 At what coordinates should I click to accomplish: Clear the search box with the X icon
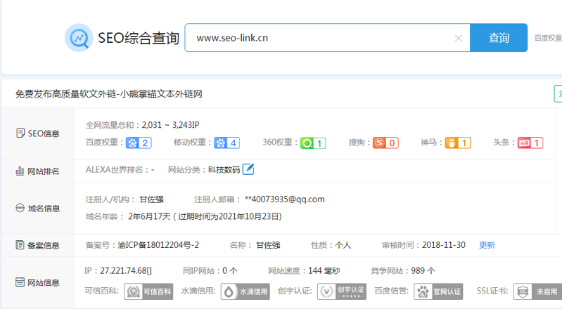(x=458, y=39)
